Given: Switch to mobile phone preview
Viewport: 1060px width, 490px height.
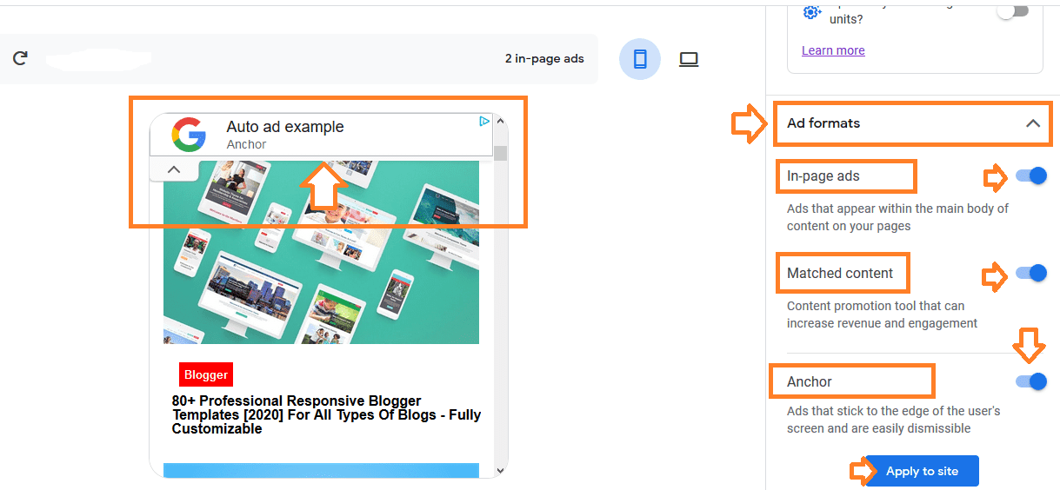Looking at the screenshot, I should click(x=640, y=59).
